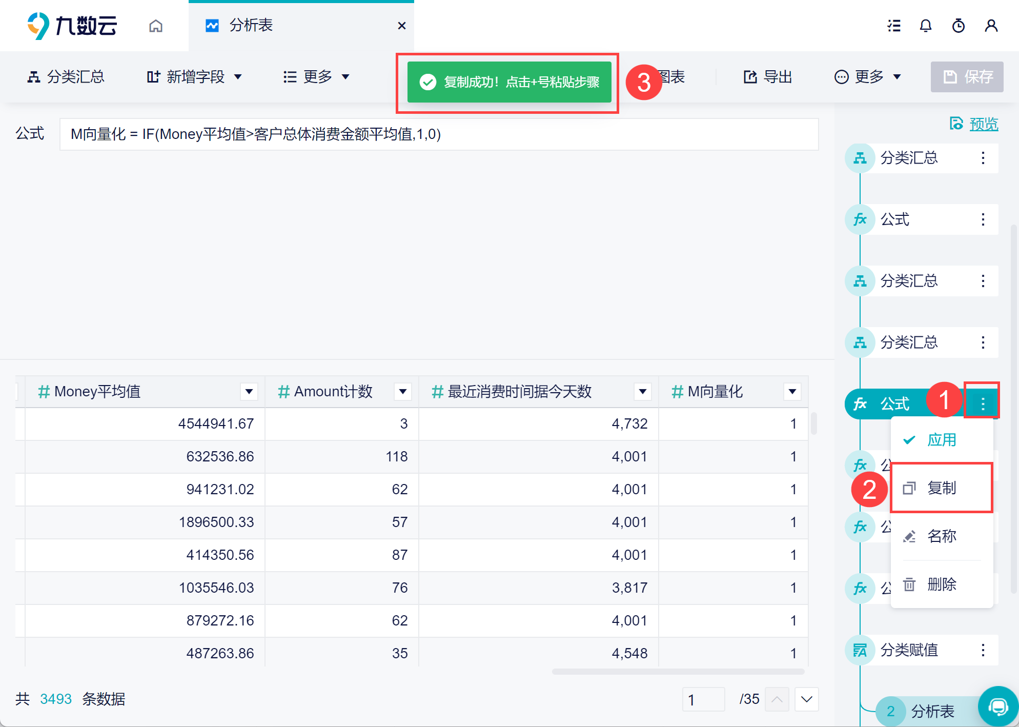Image resolution: width=1019 pixels, height=727 pixels.
Task: Open the user account icon
Action: [991, 26]
